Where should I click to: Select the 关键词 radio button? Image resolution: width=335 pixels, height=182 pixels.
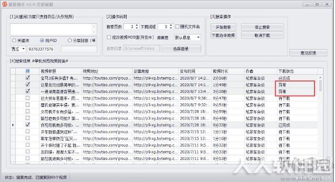pos(14,40)
